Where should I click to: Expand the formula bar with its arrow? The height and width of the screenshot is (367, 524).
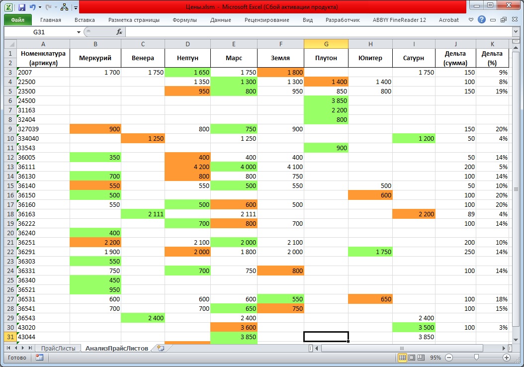coord(516,32)
